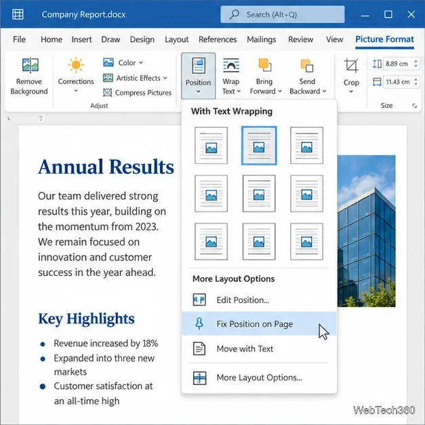Screen dimensions: 425x425
Task: Click the More Layout Options... icon
Action: tap(199, 378)
